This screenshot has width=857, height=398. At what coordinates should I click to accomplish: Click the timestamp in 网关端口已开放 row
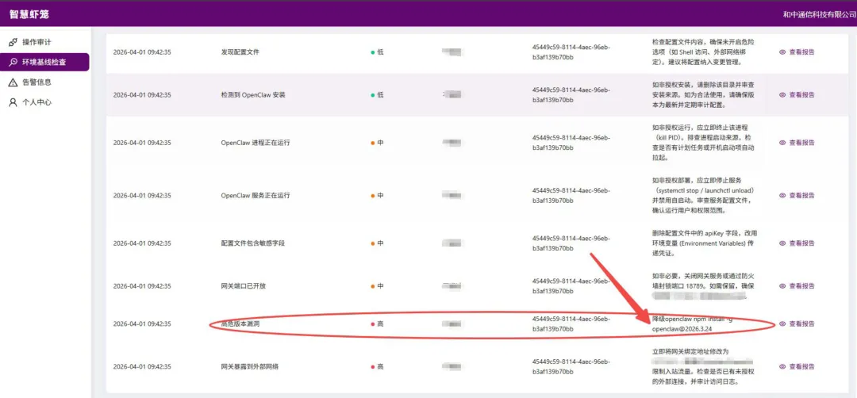coord(142,285)
